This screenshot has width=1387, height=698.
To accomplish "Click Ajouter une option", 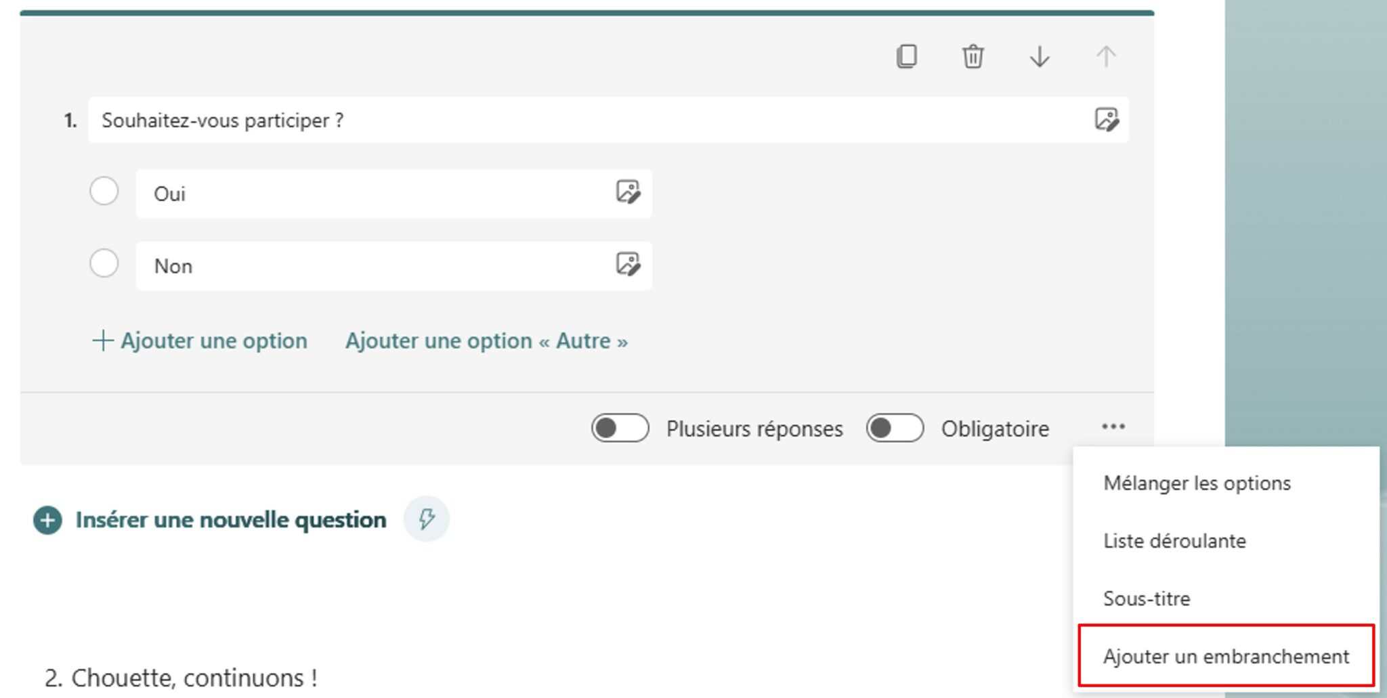I will click(x=200, y=341).
